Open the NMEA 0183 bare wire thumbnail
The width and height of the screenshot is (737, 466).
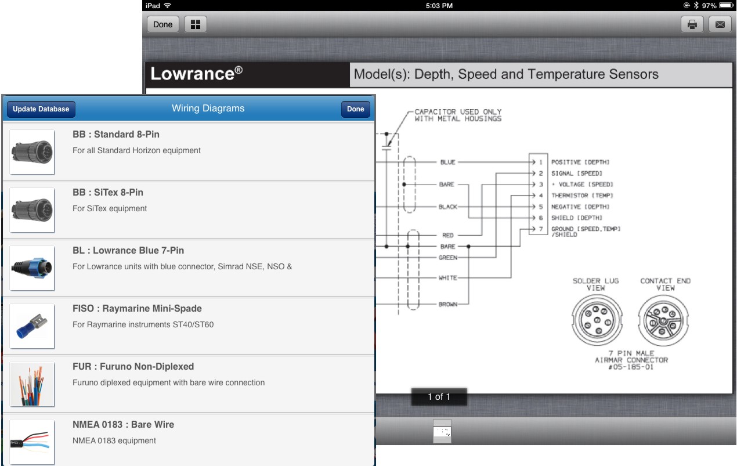pyautogui.click(x=32, y=442)
